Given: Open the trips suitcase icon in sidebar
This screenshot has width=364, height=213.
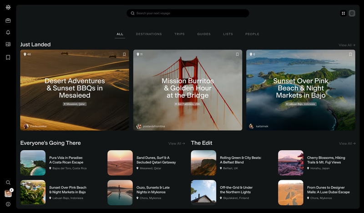Looking at the screenshot, I should [8, 20].
